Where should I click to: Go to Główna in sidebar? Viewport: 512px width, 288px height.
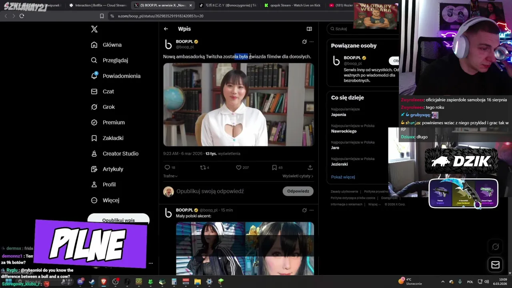pyautogui.click(x=106, y=45)
